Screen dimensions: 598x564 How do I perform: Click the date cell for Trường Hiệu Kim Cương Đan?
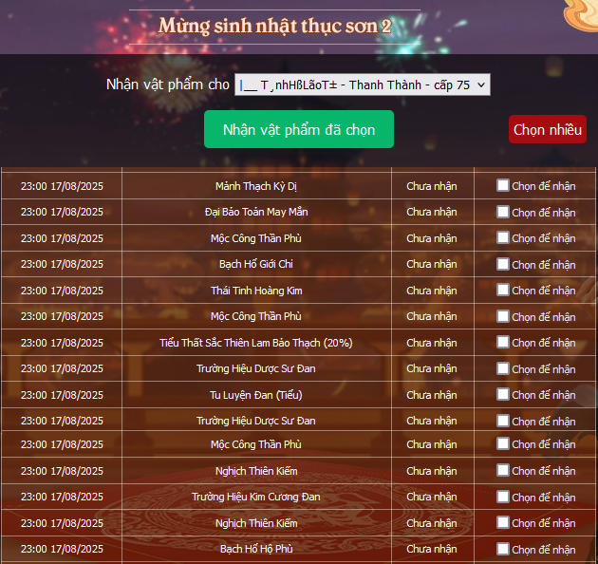coord(62,497)
